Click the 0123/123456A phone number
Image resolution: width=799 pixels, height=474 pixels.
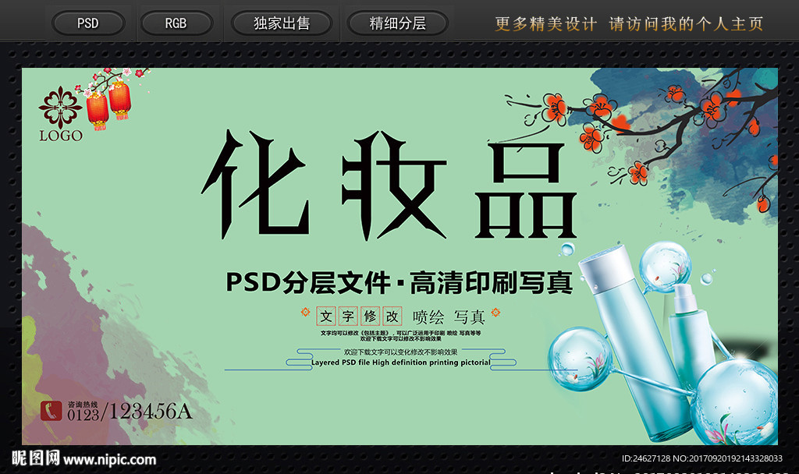[x=130, y=412]
